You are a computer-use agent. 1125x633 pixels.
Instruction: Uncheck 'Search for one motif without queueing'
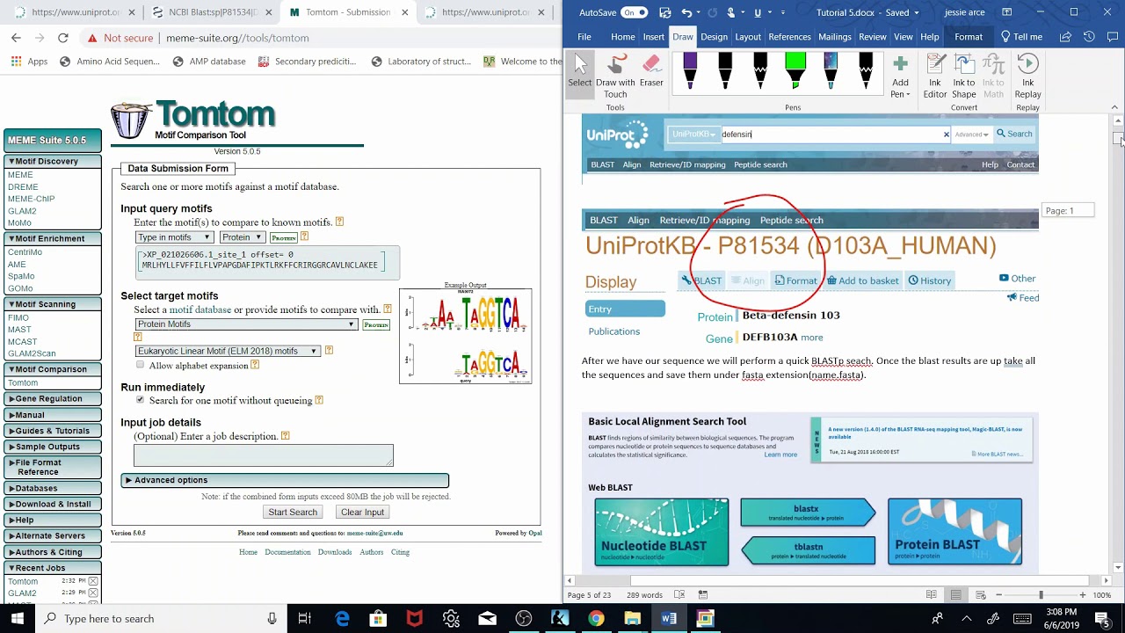pyautogui.click(x=140, y=400)
